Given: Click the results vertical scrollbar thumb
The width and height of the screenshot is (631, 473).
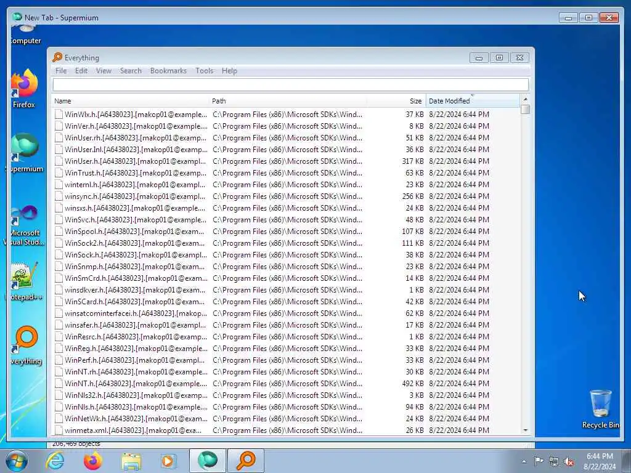Looking at the screenshot, I should [525, 110].
